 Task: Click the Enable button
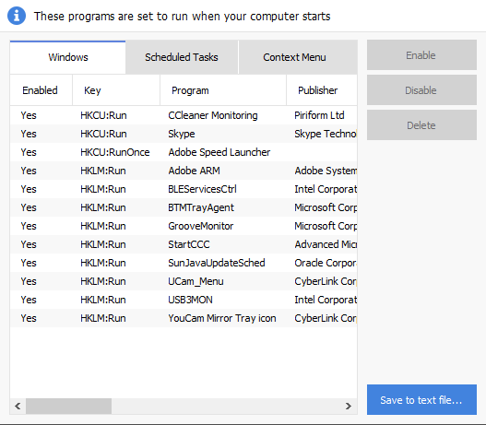[x=421, y=55]
